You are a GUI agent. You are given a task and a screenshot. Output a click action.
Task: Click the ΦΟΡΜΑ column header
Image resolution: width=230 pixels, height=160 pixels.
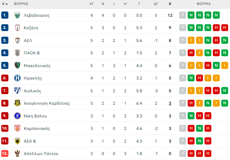pyautogui.click(x=204, y=4)
